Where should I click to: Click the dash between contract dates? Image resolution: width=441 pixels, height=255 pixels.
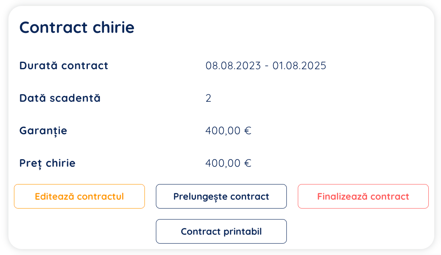tap(267, 66)
